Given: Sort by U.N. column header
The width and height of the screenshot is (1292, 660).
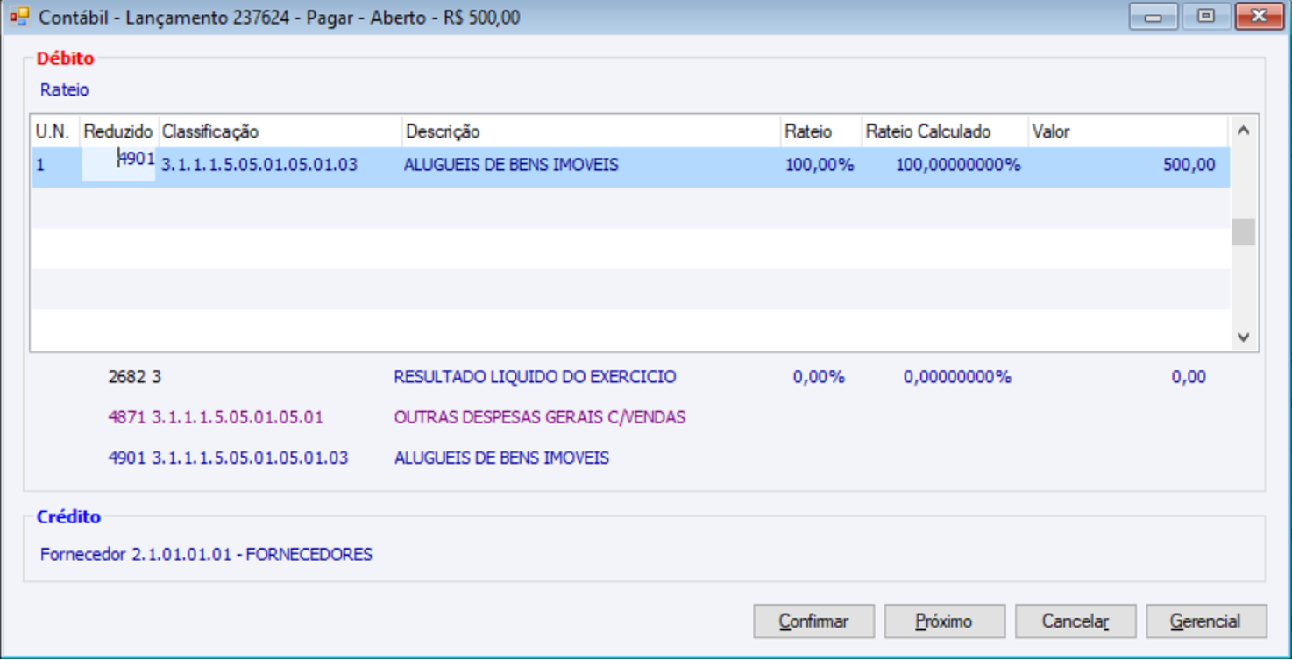Looking at the screenshot, I should pyautogui.click(x=55, y=131).
